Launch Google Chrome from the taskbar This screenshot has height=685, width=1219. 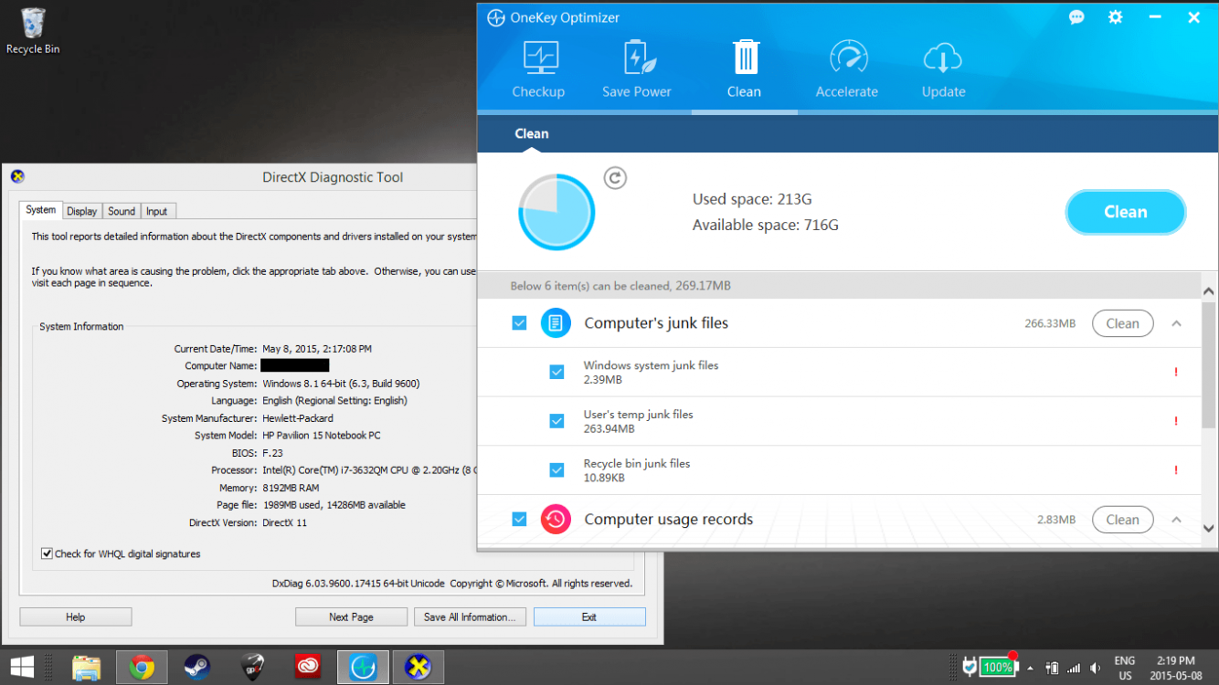[x=142, y=668]
